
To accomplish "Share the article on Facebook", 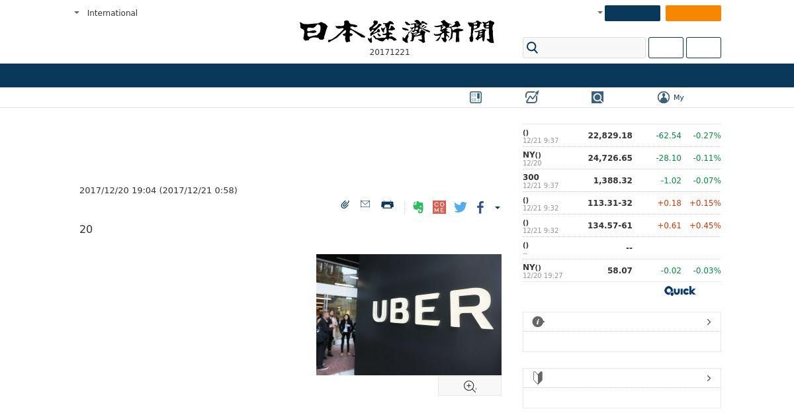I will coord(480,207).
